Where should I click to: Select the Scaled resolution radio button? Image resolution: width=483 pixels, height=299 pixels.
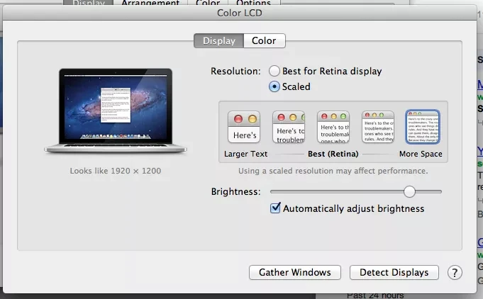[274, 86]
